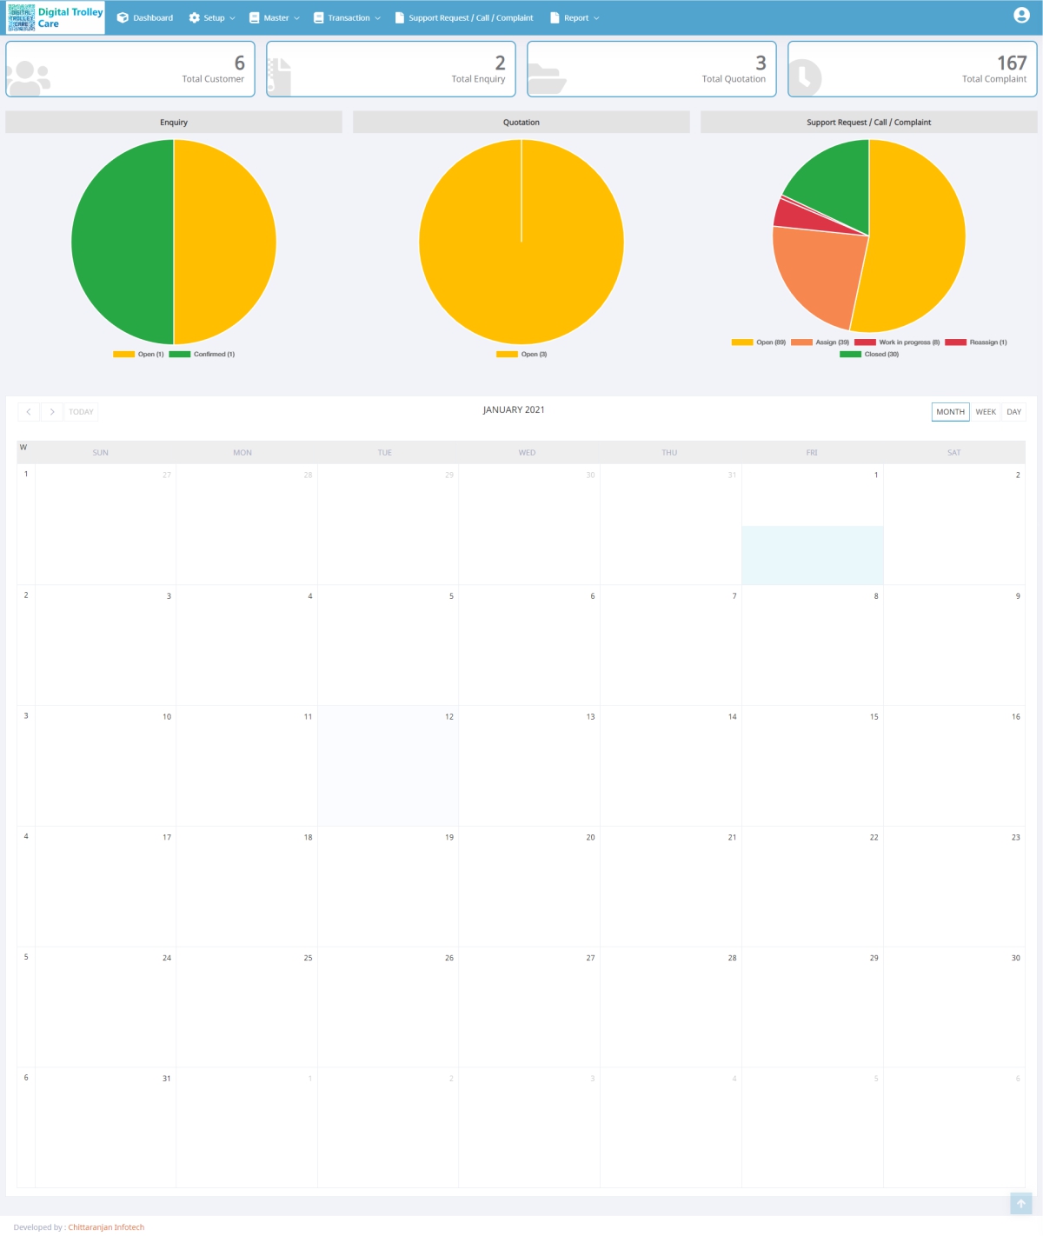
Task: Open the Setup menu label
Action: [214, 17]
